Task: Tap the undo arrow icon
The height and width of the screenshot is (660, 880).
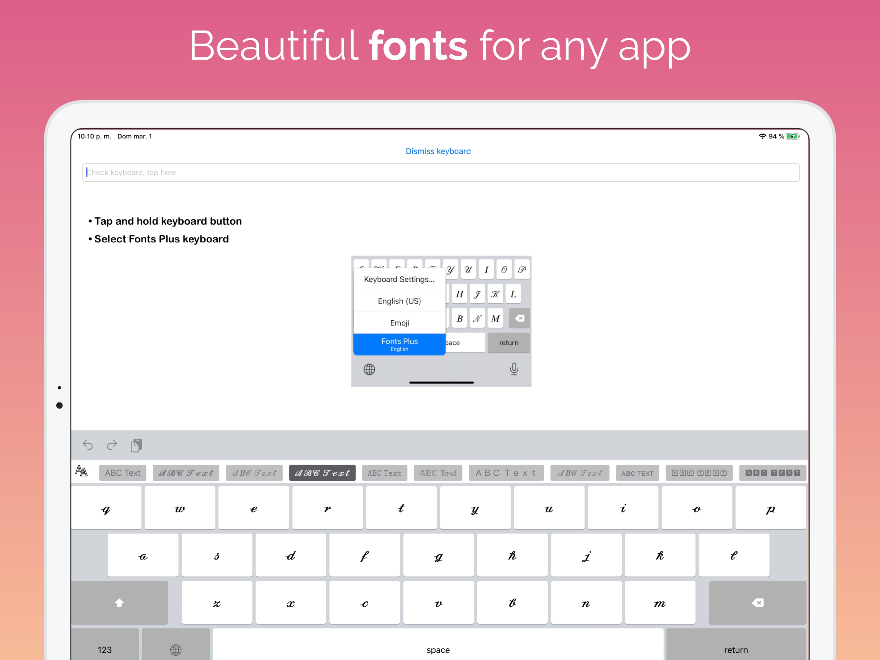Action: click(88, 445)
